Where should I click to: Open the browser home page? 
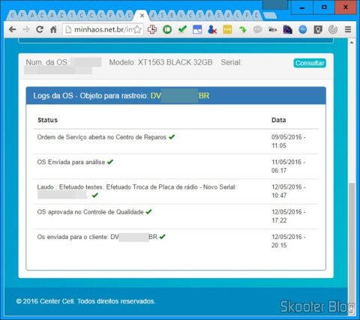coord(53,29)
